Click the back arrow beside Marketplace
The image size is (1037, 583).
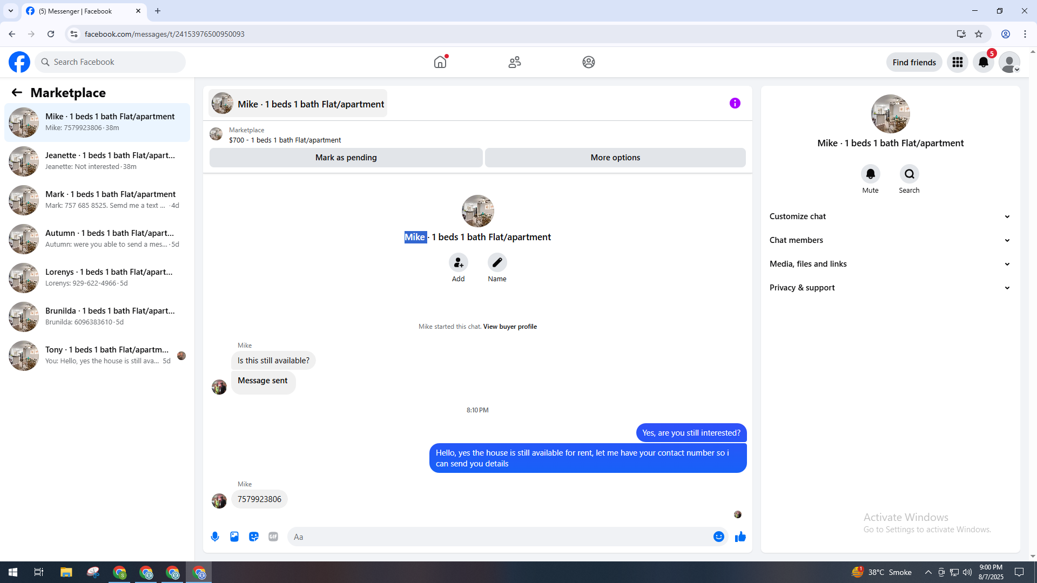point(17,92)
